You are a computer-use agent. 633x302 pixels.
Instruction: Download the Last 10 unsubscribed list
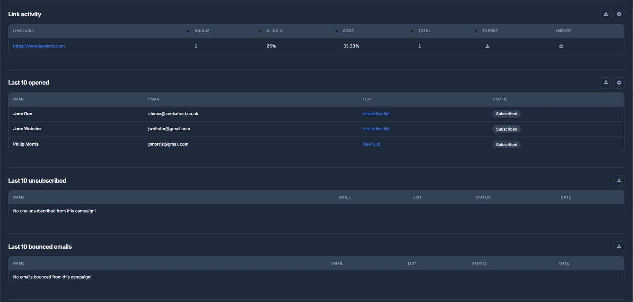[619, 181]
